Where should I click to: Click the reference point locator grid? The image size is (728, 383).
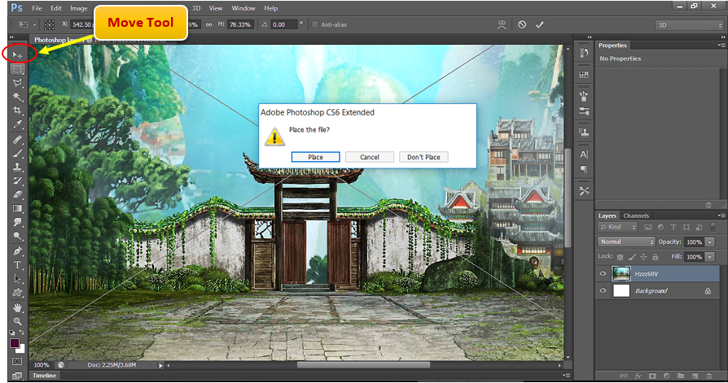[49, 24]
